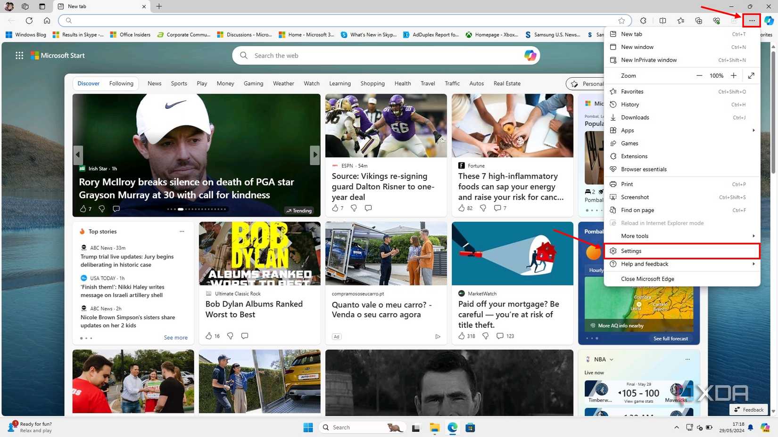Open Office Insiders favorites bookmark
778x437 pixels.
pos(130,35)
